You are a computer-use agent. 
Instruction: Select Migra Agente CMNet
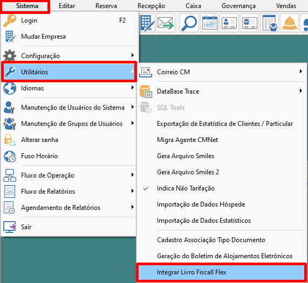[222, 140]
